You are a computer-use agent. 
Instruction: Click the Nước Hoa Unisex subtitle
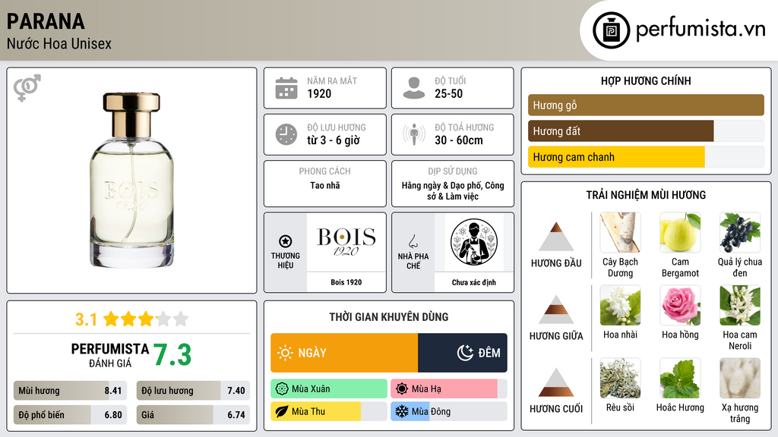[59, 43]
